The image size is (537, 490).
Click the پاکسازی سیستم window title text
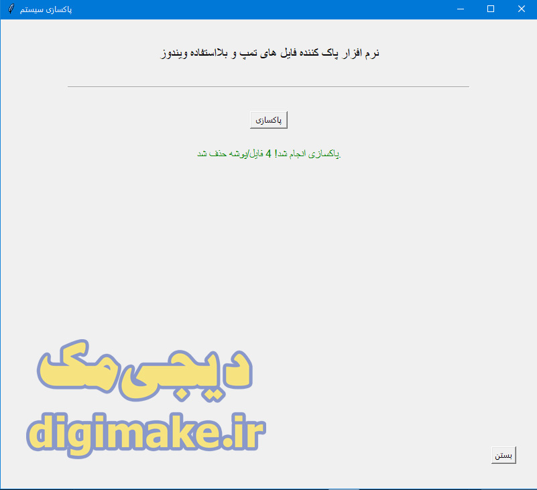pos(46,9)
